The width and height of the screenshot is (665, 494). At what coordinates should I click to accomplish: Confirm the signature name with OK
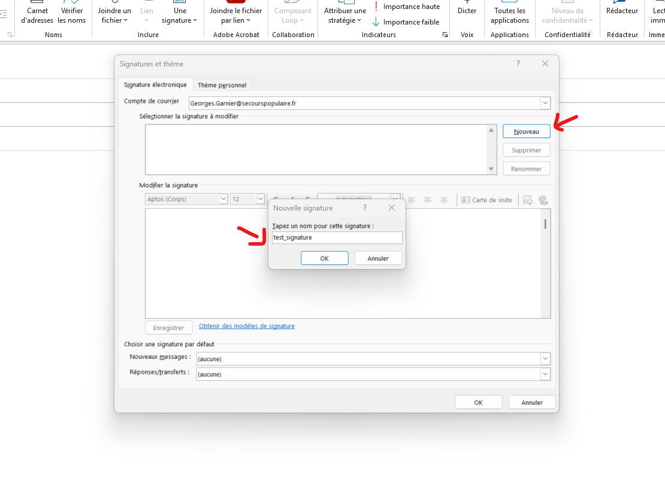pyautogui.click(x=324, y=258)
